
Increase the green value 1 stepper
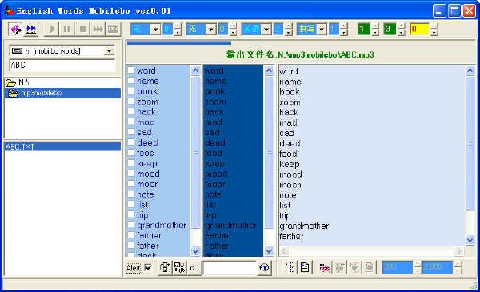click(376, 26)
